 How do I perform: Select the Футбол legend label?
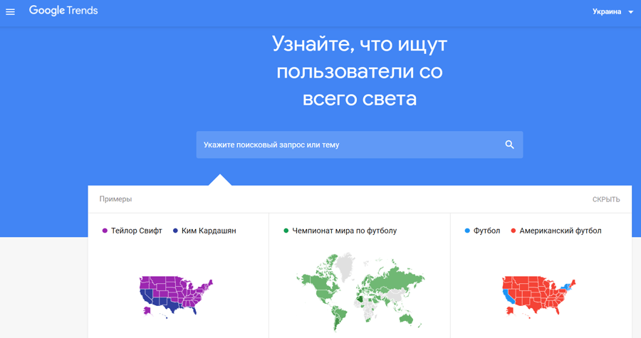[486, 231]
